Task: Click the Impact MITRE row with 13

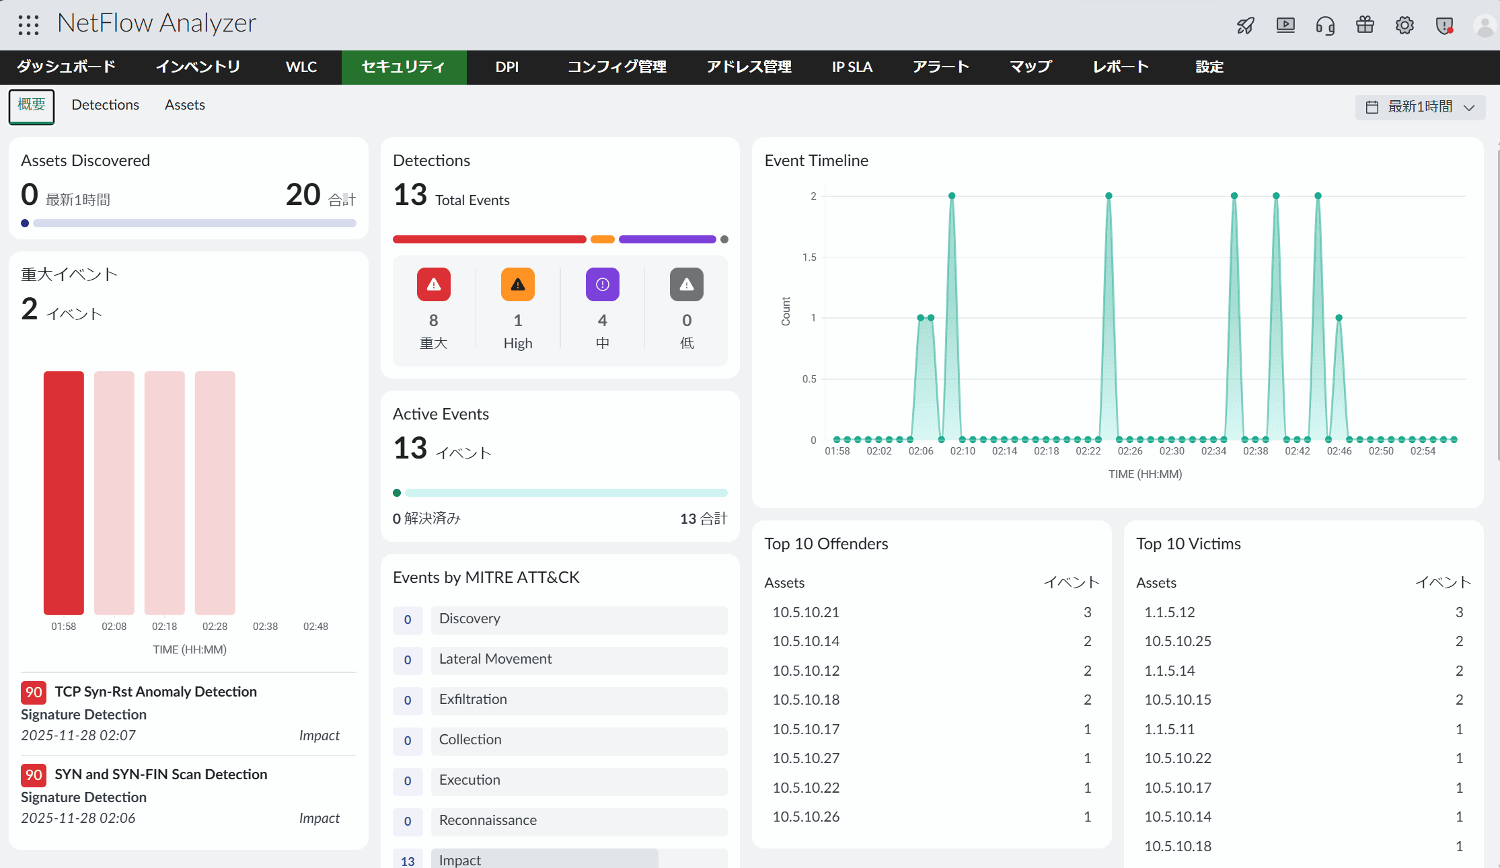Action: coord(560,860)
